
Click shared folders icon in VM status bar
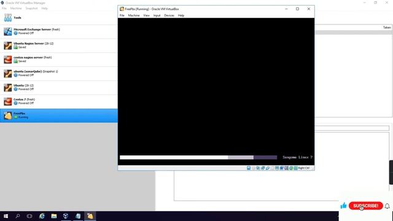(272, 168)
